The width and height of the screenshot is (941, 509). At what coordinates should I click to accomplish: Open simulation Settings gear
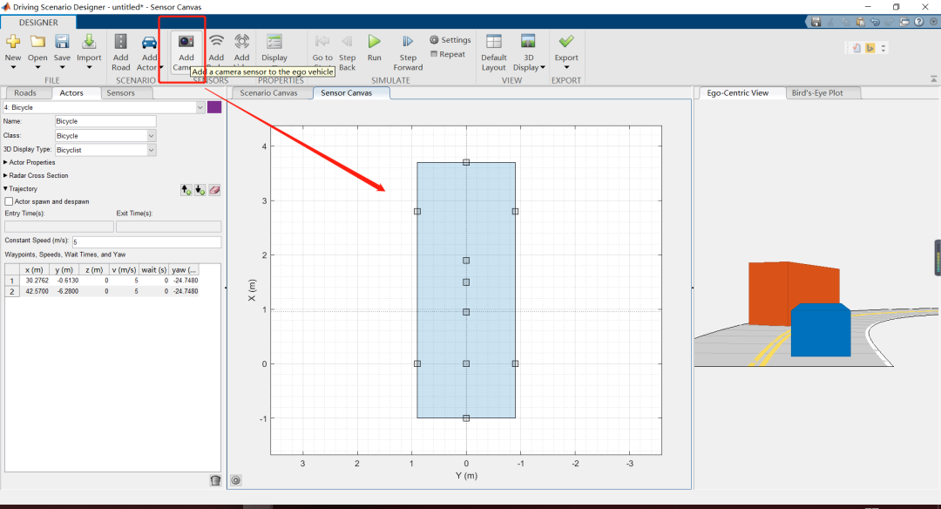(x=434, y=39)
